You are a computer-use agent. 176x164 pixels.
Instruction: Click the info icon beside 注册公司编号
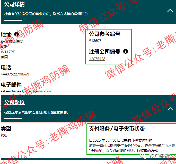(x=126, y=51)
